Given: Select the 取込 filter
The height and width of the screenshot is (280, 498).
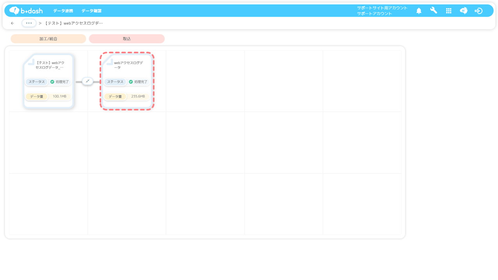Looking at the screenshot, I should coord(127,39).
